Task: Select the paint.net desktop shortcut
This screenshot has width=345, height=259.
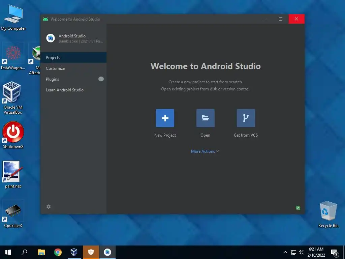Action: (x=13, y=174)
